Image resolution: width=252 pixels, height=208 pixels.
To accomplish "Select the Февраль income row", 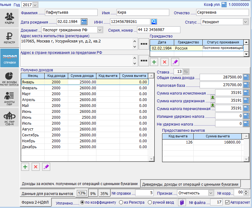I will [85, 88].
